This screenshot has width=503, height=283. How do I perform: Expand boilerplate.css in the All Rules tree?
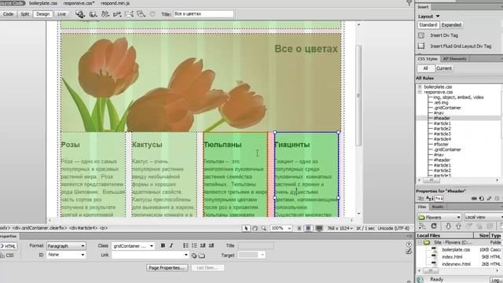click(x=420, y=87)
